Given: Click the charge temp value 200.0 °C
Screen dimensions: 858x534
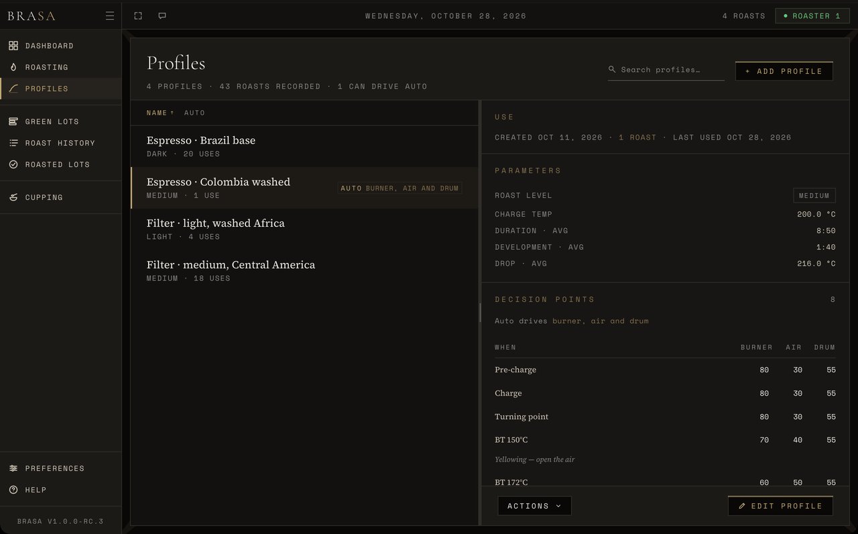Looking at the screenshot, I should 816,215.
